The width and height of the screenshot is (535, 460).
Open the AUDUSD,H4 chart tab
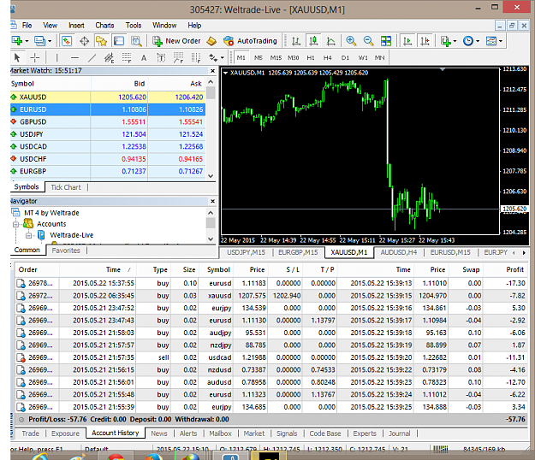coord(399,252)
